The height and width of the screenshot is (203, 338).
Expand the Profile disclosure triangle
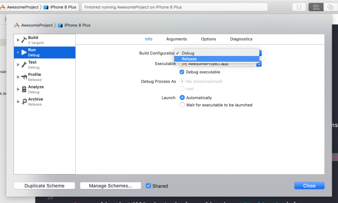(18, 77)
